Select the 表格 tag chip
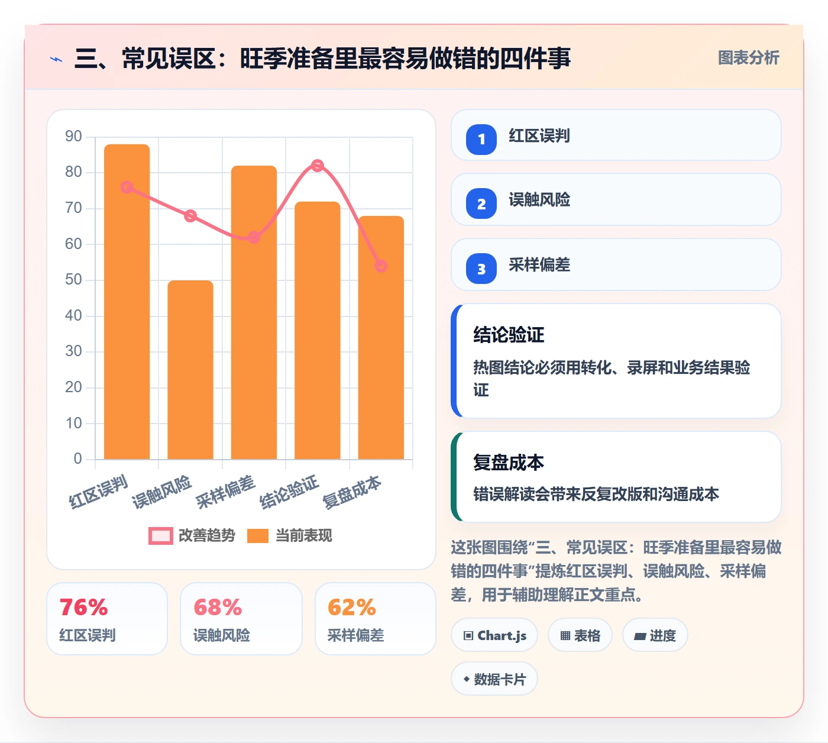This screenshot has height=743, width=828. [x=580, y=635]
